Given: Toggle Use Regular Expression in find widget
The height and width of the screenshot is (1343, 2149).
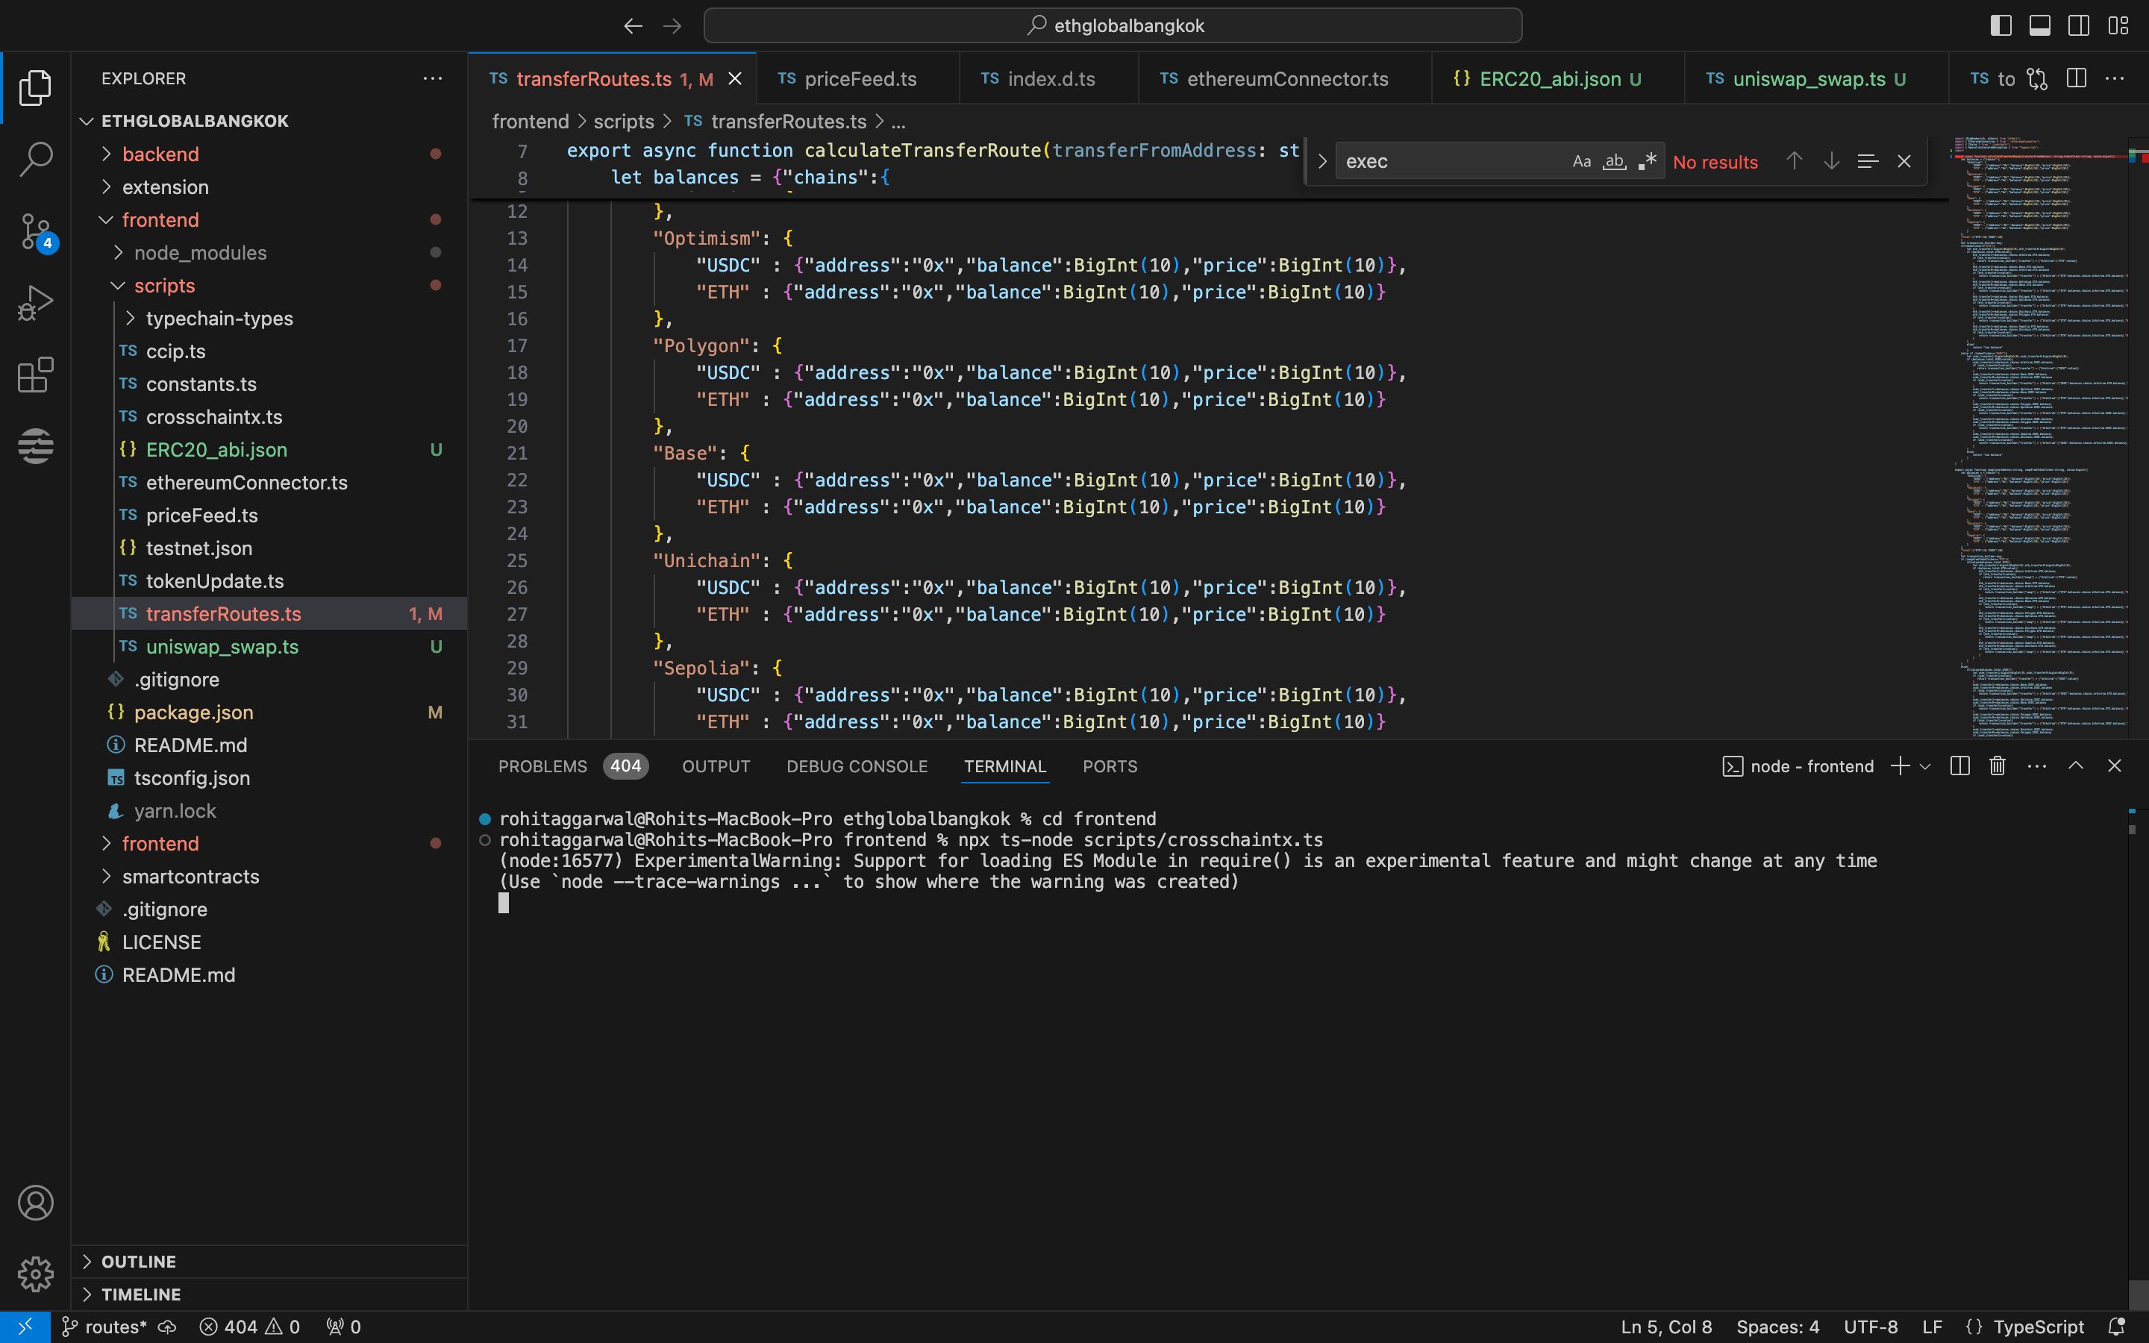Looking at the screenshot, I should pos(1648,162).
